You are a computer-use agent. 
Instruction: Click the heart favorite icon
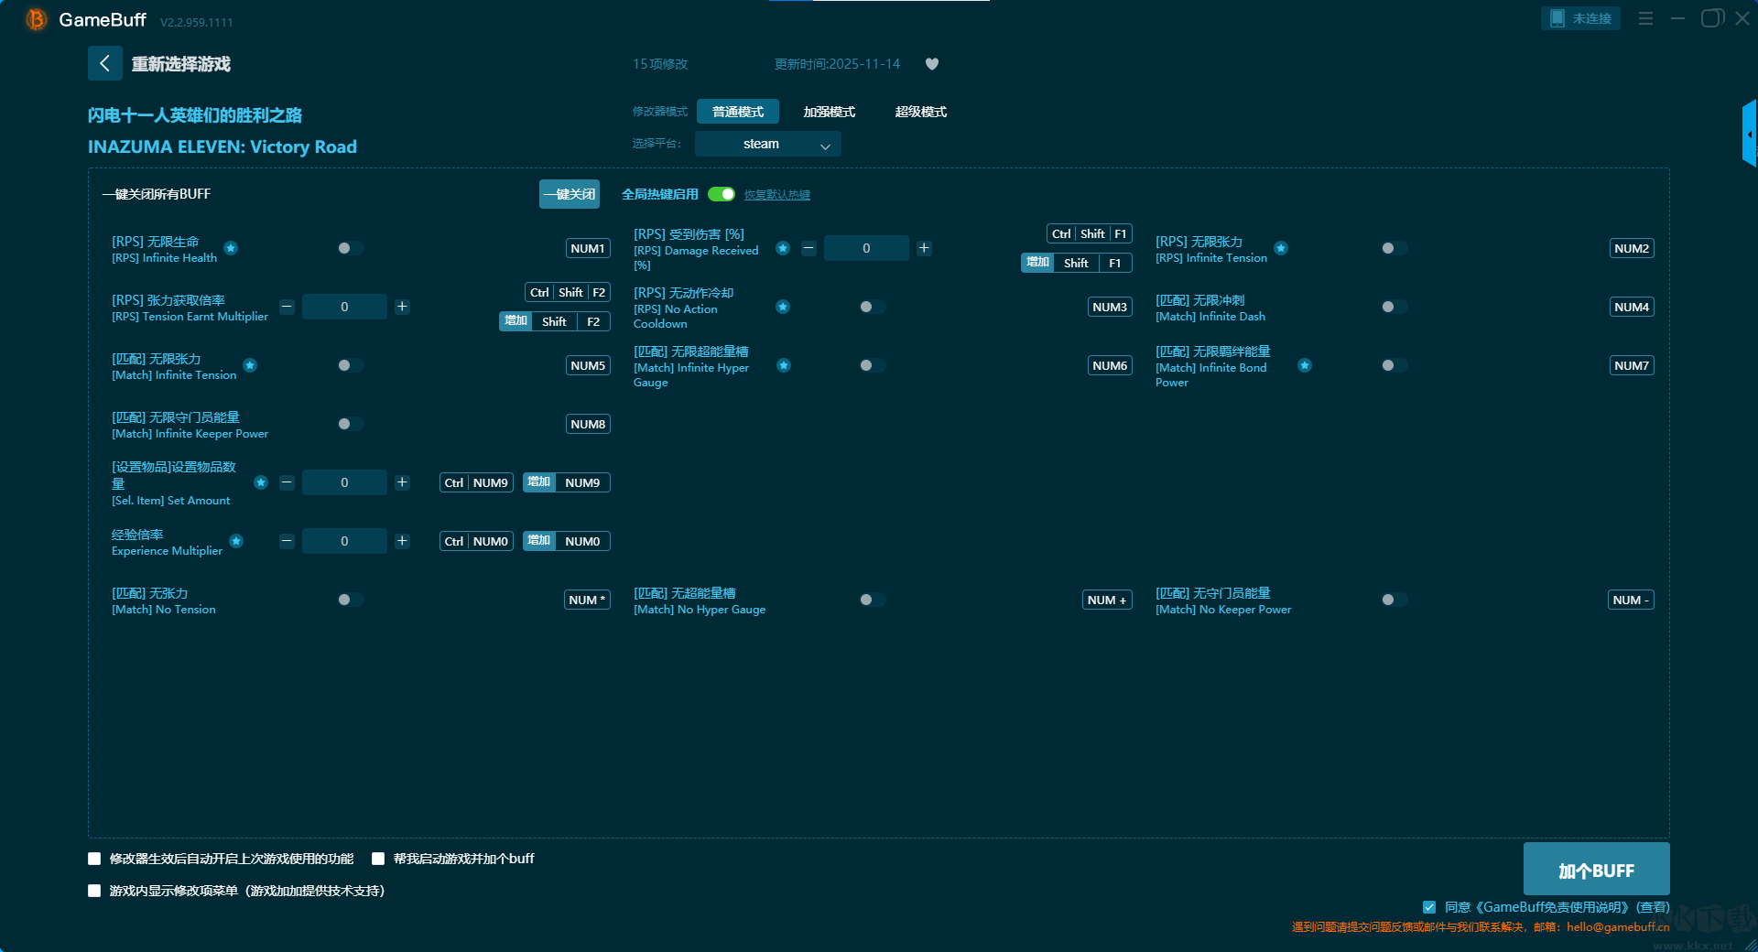click(x=932, y=64)
